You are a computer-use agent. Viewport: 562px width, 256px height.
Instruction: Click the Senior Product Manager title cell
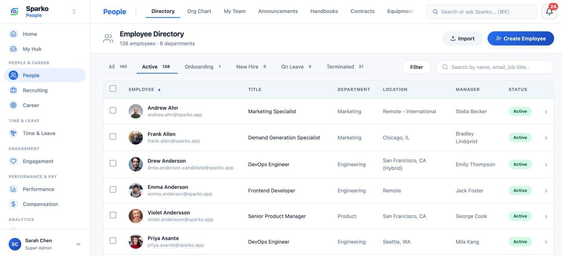point(277,216)
